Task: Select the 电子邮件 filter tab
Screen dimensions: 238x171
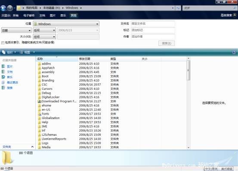Action: click(29, 15)
